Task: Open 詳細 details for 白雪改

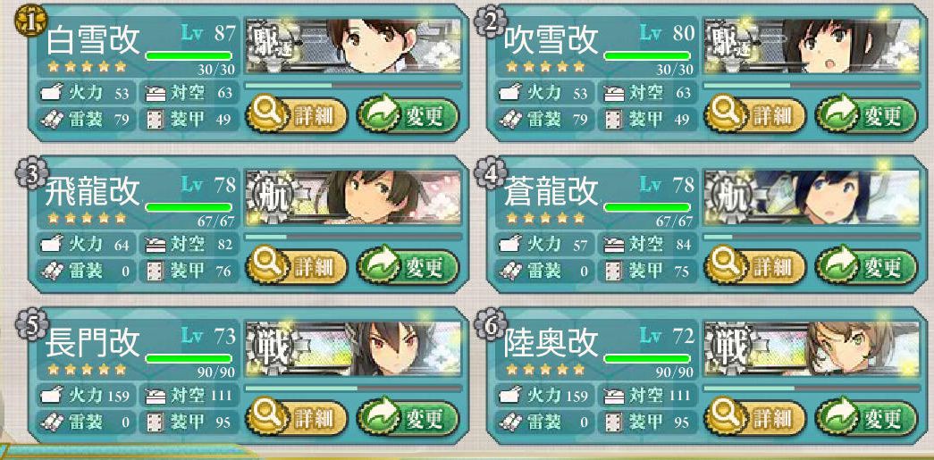Action: (x=297, y=115)
